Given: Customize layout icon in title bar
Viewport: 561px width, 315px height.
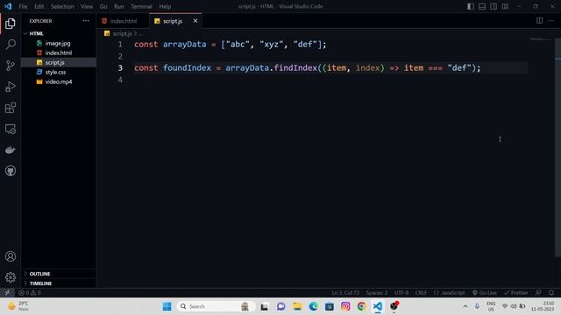Looking at the screenshot, I should point(505,6).
